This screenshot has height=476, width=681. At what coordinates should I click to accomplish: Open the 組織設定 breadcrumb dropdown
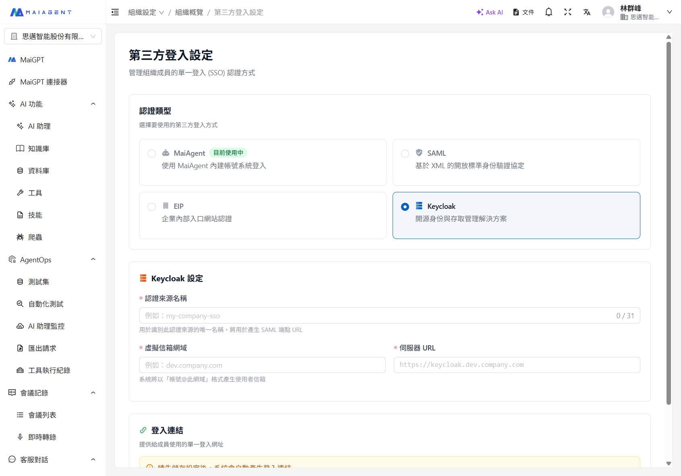click(x=146, y=12)
